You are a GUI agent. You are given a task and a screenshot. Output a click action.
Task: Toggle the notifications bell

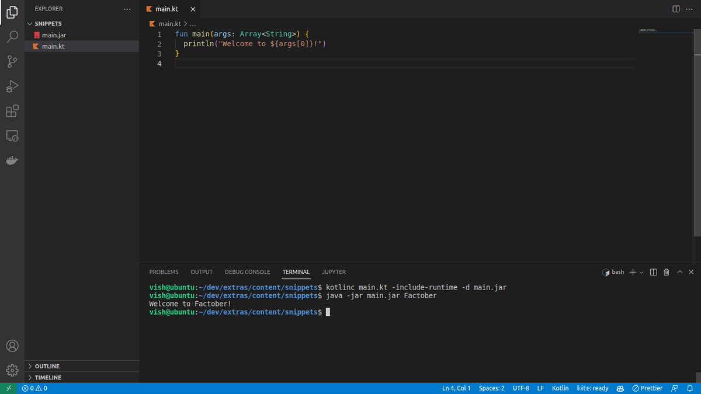pos(690,388)
